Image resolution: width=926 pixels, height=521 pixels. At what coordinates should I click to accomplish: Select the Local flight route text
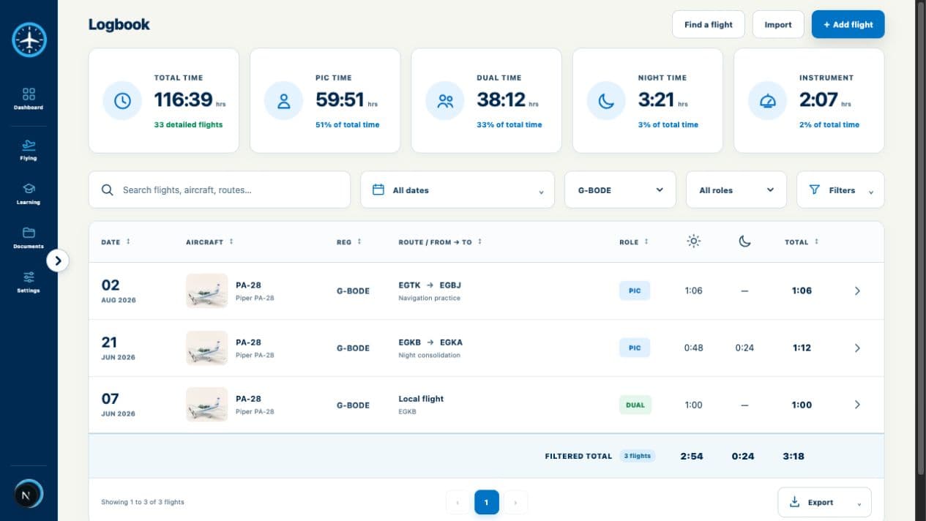[x=421, y=399]
